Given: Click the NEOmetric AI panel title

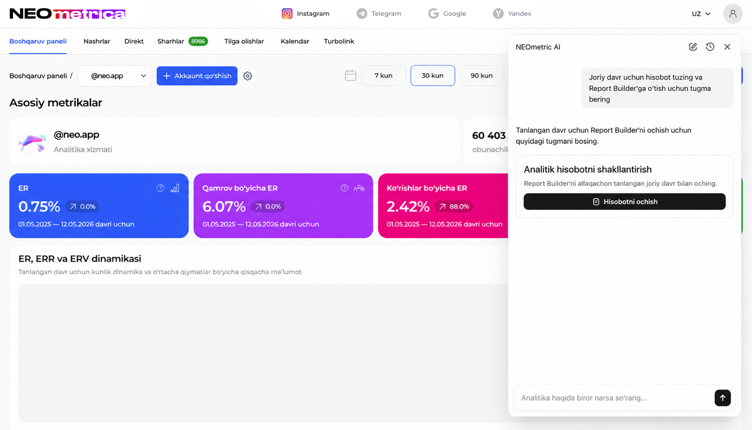Looking at the screenshot, I should tap(538, 47).
